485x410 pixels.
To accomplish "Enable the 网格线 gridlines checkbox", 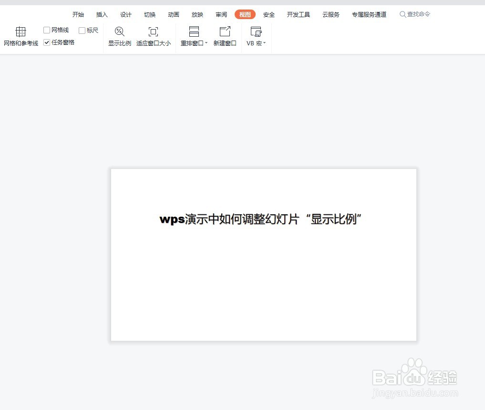I will click(47, 30).
